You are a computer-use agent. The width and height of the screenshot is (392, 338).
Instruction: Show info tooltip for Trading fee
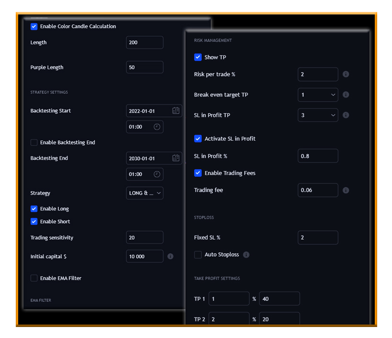346,190
